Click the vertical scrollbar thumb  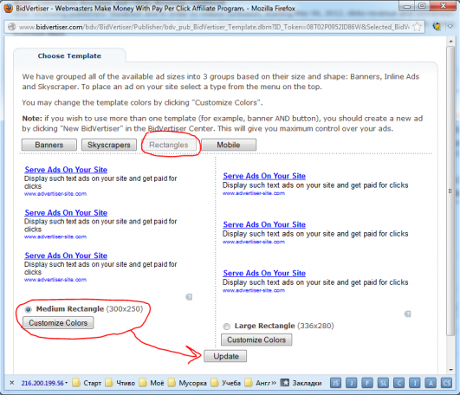coord(450,191)
